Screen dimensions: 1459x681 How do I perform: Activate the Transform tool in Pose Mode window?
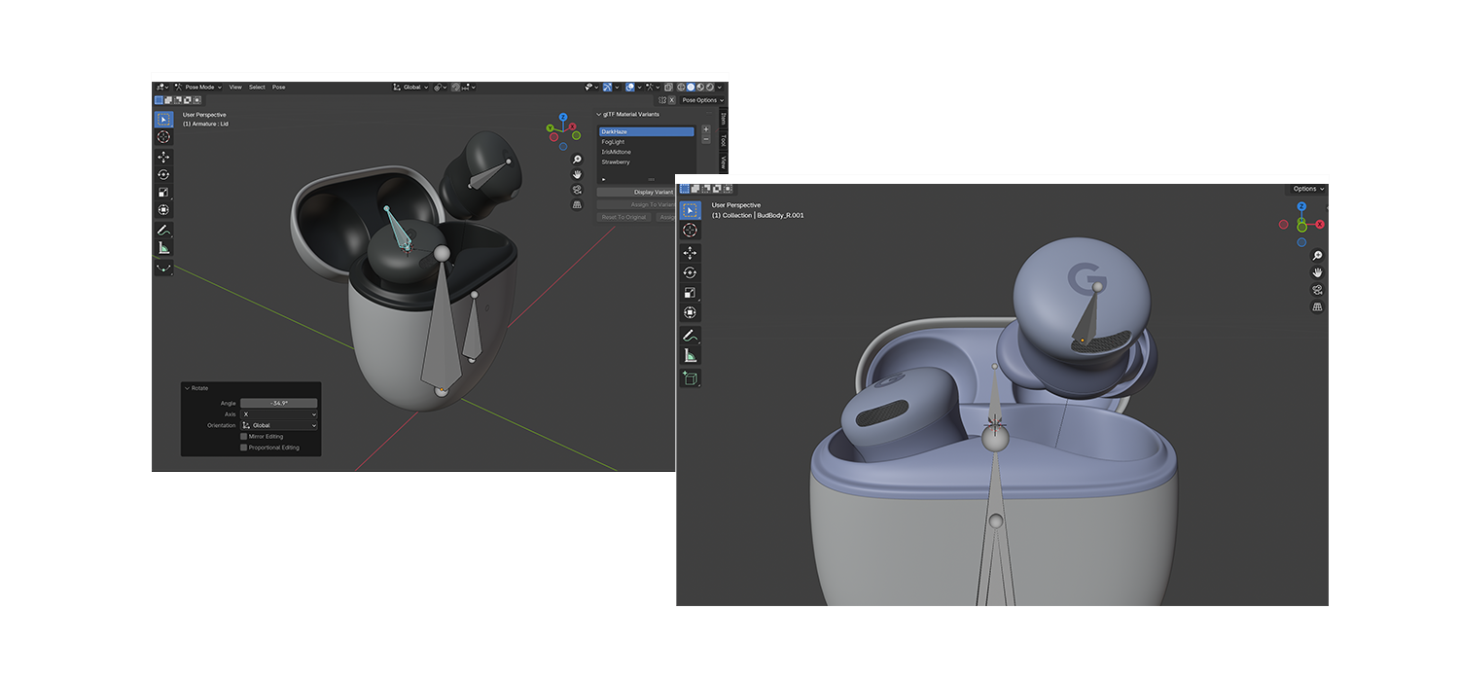pyautogui.click(x=163, y=209)
